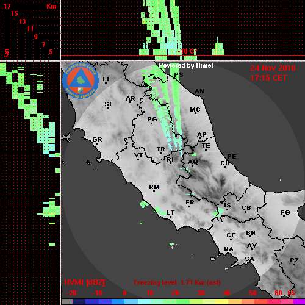The width and height of the screenshot is (305, 305).
Task: Click the 'Freezing level 1.71 Km (asl)' text
Action: click(x=177, y=282)
